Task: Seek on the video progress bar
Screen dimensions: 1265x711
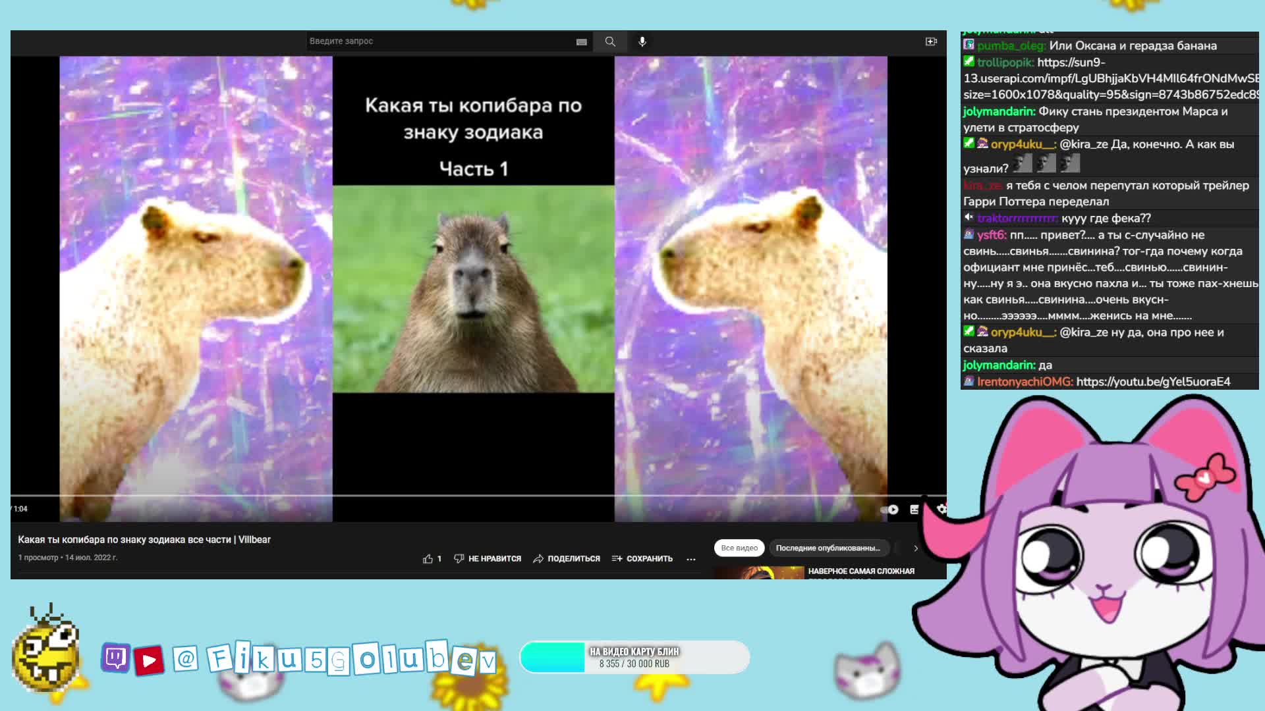Action: click(x=478, y=495)
